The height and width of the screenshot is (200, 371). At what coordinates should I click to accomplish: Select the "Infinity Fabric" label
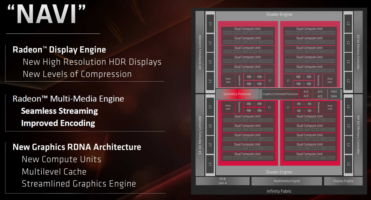point(279,191)
